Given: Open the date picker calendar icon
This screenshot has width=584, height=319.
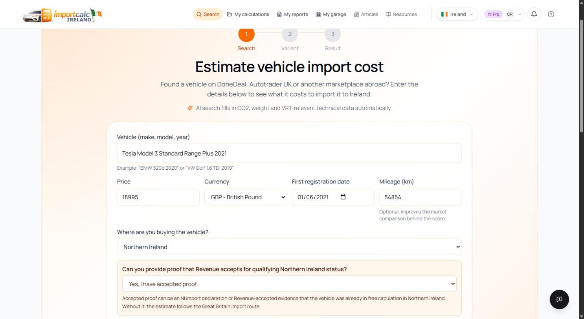Looking at the screenshot, I should click(343, 197).
